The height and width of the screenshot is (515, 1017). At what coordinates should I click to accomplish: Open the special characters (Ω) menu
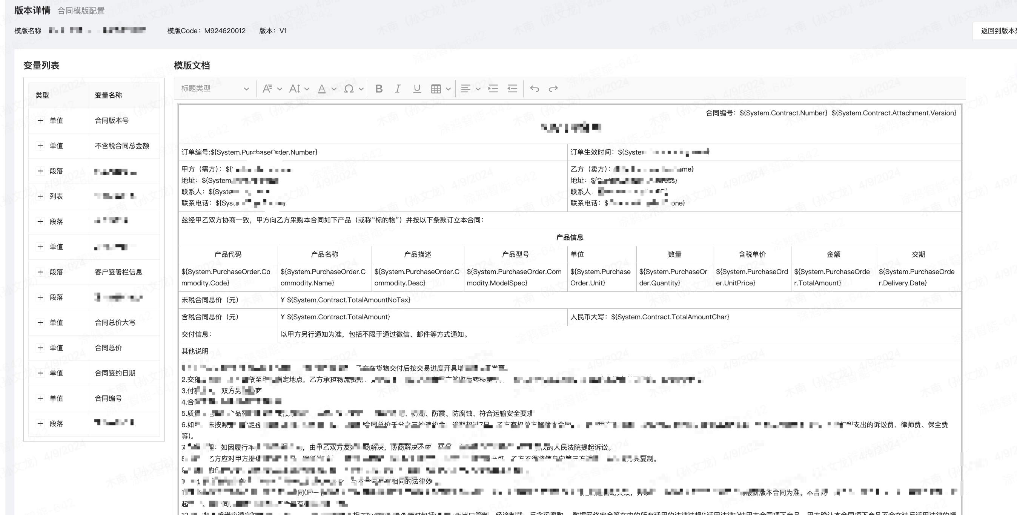[x=353, y=88]
